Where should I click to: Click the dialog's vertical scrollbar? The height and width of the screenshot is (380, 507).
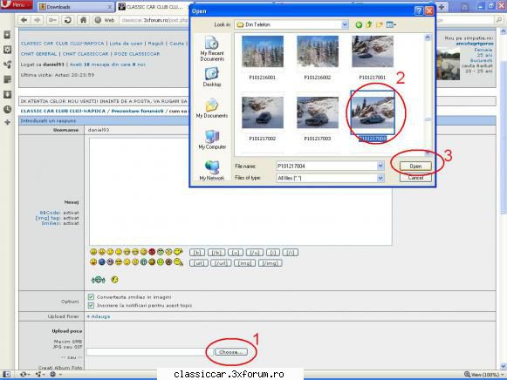[x=428, y=93]
